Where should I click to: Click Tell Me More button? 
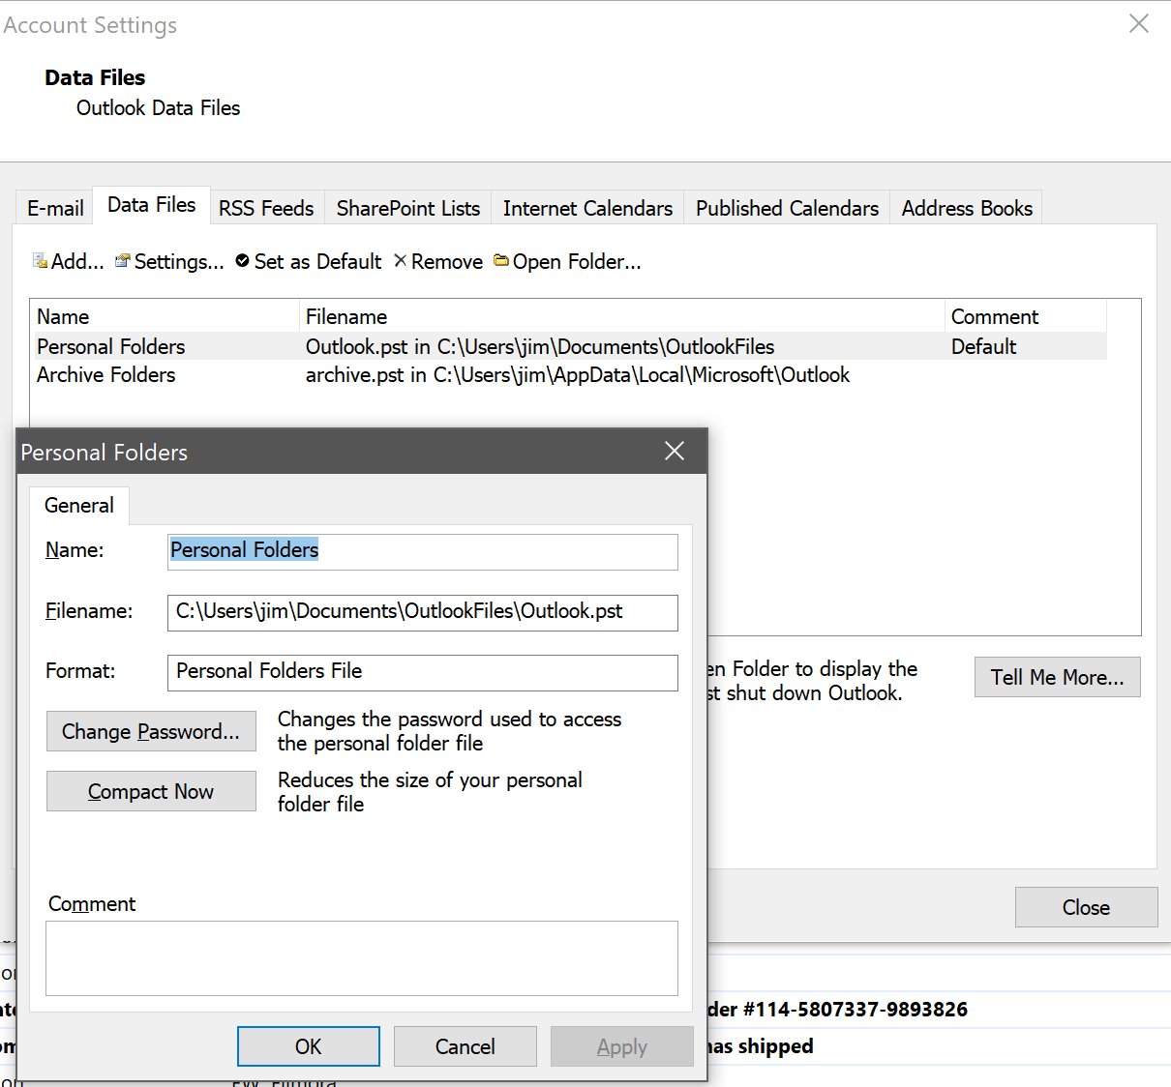[x=1058, y=677]
